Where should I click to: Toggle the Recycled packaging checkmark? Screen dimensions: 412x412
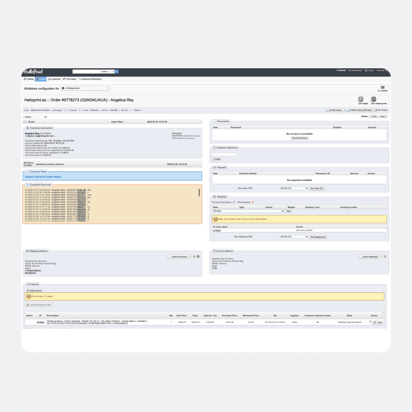pos(233,202)
